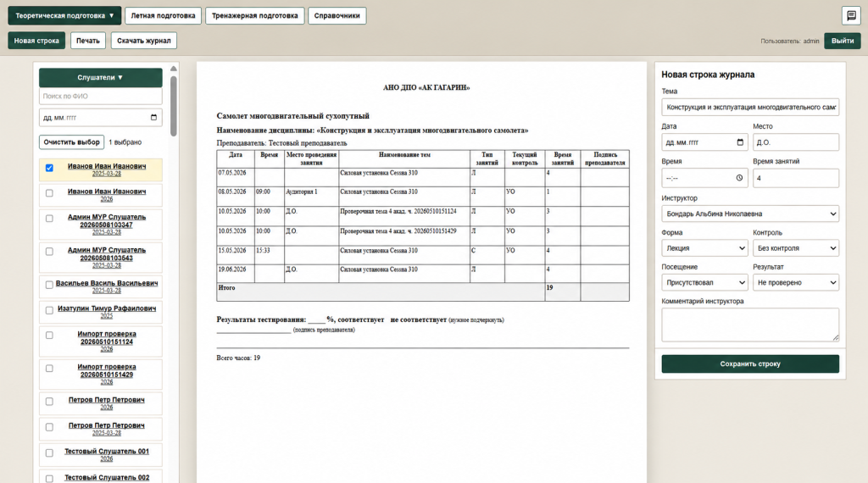Check Изатулин Тимур Рафаилович checkbox
The image size is (868, 483).
pyautogui.click(x=49, y=310)
